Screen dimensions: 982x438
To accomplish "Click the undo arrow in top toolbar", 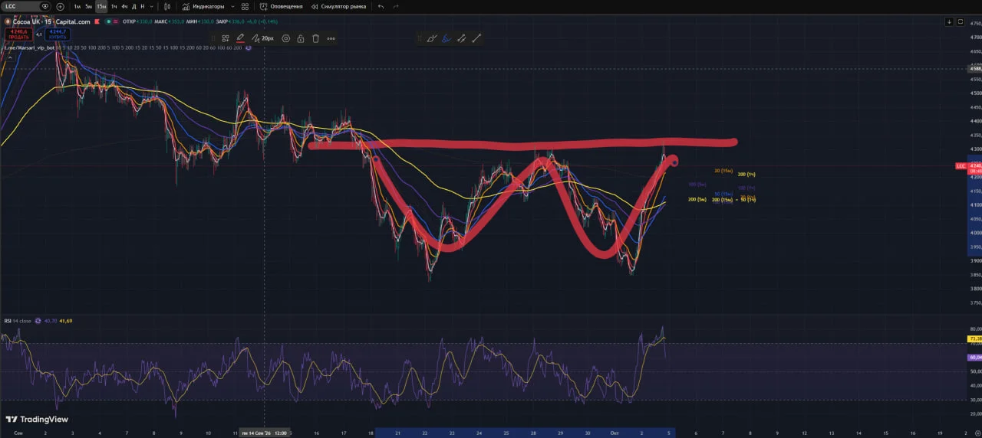I will (381, 6).
